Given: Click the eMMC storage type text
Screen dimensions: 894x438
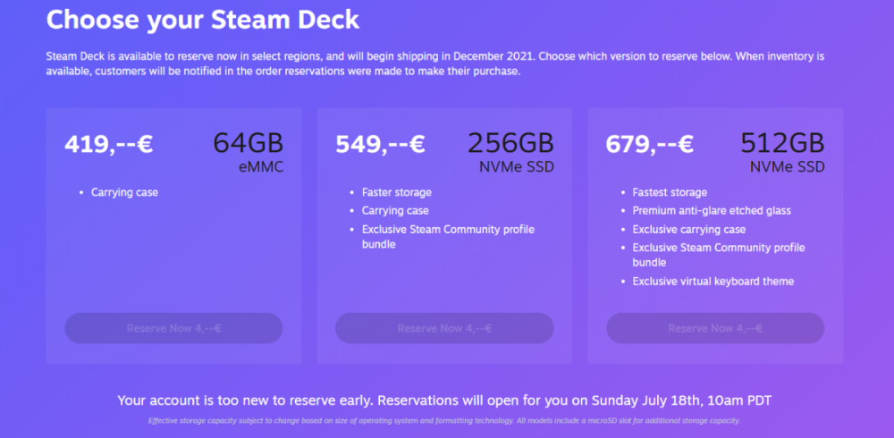Looking at the screenshot, I should coord(260,167).
